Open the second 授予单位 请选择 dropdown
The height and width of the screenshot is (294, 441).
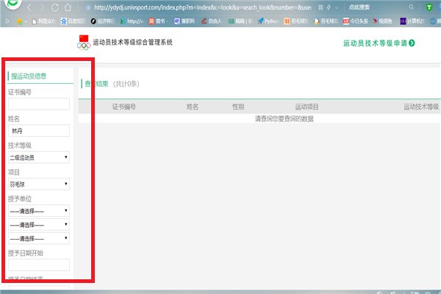point(39,224)
